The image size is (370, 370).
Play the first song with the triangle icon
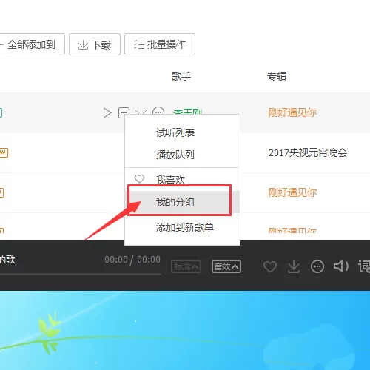[107, 113]
